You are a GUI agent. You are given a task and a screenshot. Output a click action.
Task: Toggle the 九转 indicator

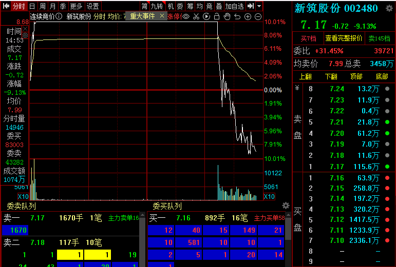pyautogui.click(x=157, y=6)
